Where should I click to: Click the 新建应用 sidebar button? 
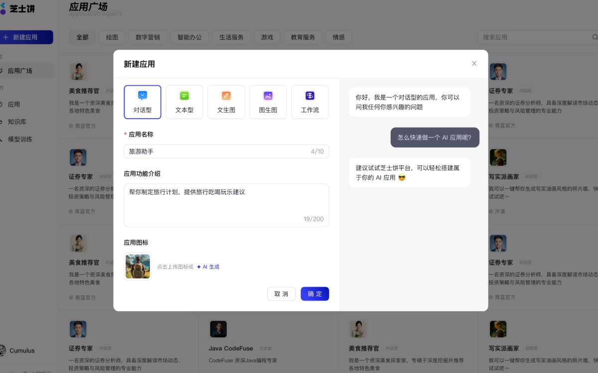26,37
